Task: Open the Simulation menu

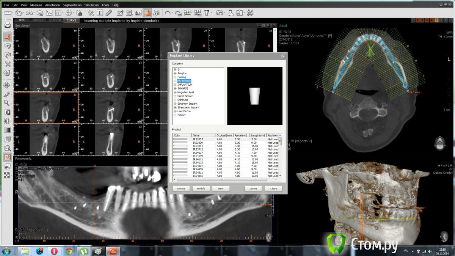Action: pyautogui.click(x=91, y=5)
